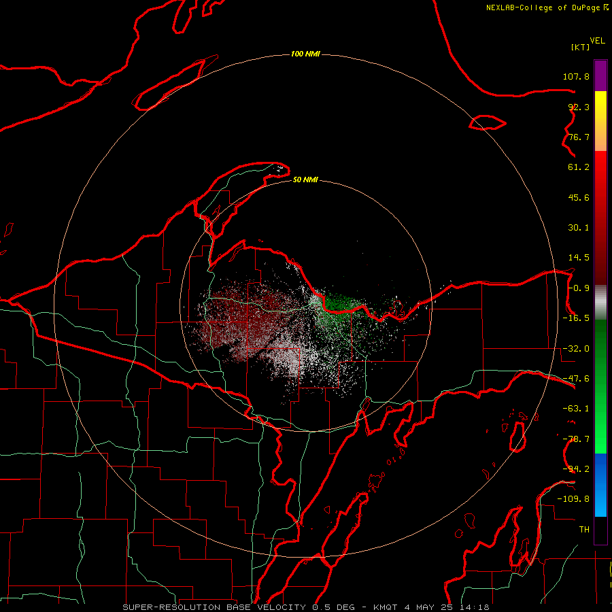Click the SUPER-RESOLUTION BASE VELOCITY caption text

pos(214,607)
